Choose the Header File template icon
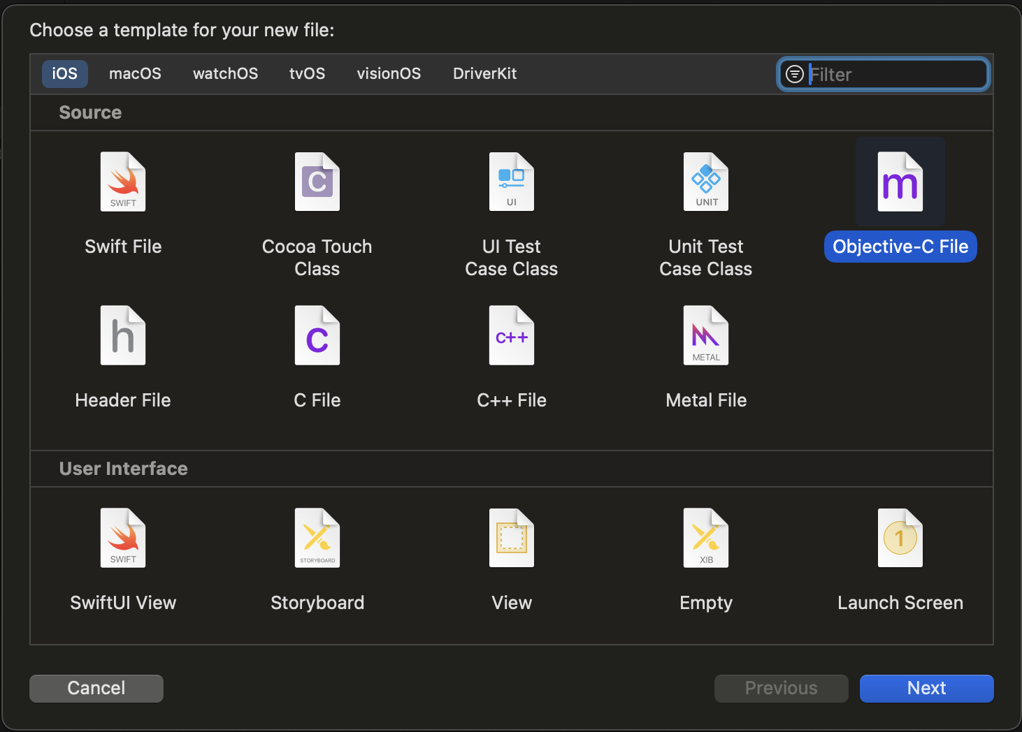1022x732 pixels. coord(123,335)
